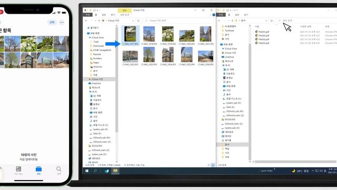The width and height of the screenshot is (337, 190).
Task: Select the Keynote folder in the tree
Action: point(95,54)
